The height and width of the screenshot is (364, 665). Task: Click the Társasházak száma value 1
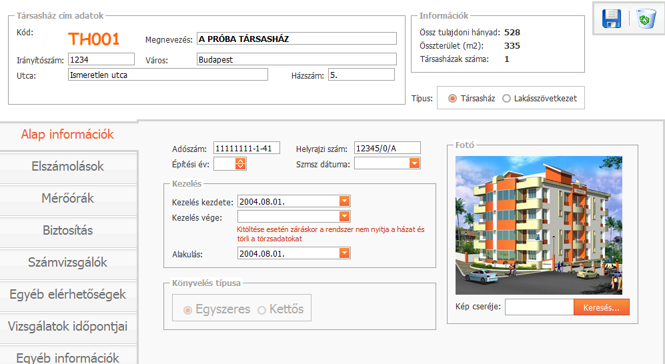(507, 59)
